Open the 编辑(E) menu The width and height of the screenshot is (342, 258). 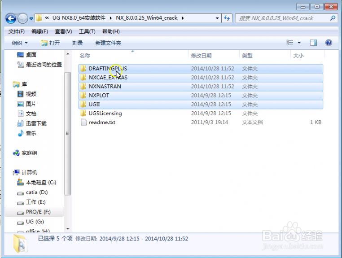point(39,31)
